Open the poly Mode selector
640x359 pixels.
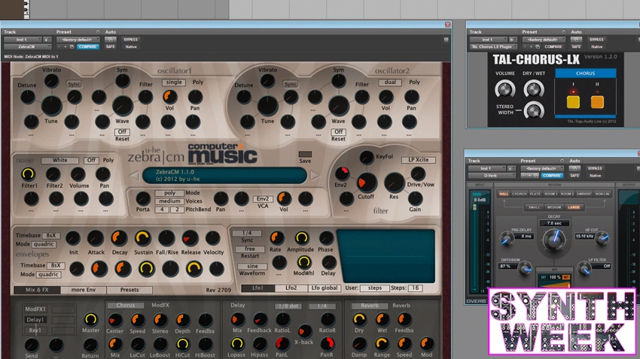pos(169,193)
